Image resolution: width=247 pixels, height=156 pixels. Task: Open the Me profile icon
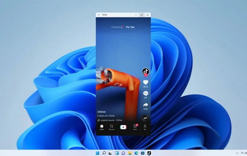click(145, 126)
